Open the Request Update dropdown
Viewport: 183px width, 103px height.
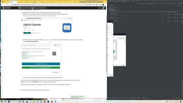56,72
